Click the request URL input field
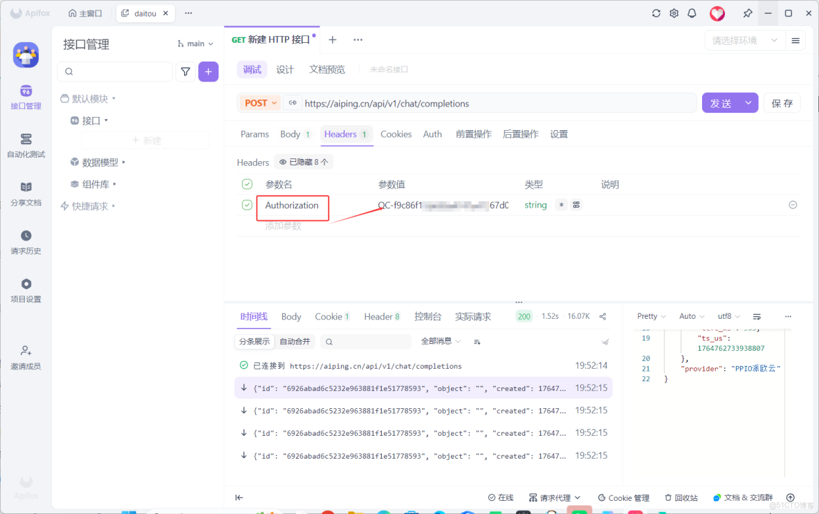819x514 pixels. click(x=484, y=102)
